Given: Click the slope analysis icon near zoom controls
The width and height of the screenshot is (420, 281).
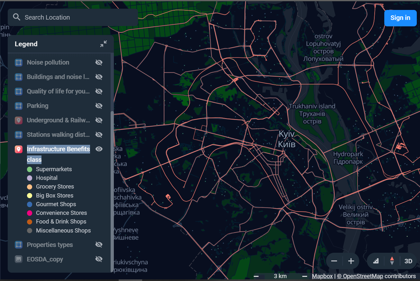Looking at the screenshot, I should click(376, 261).
